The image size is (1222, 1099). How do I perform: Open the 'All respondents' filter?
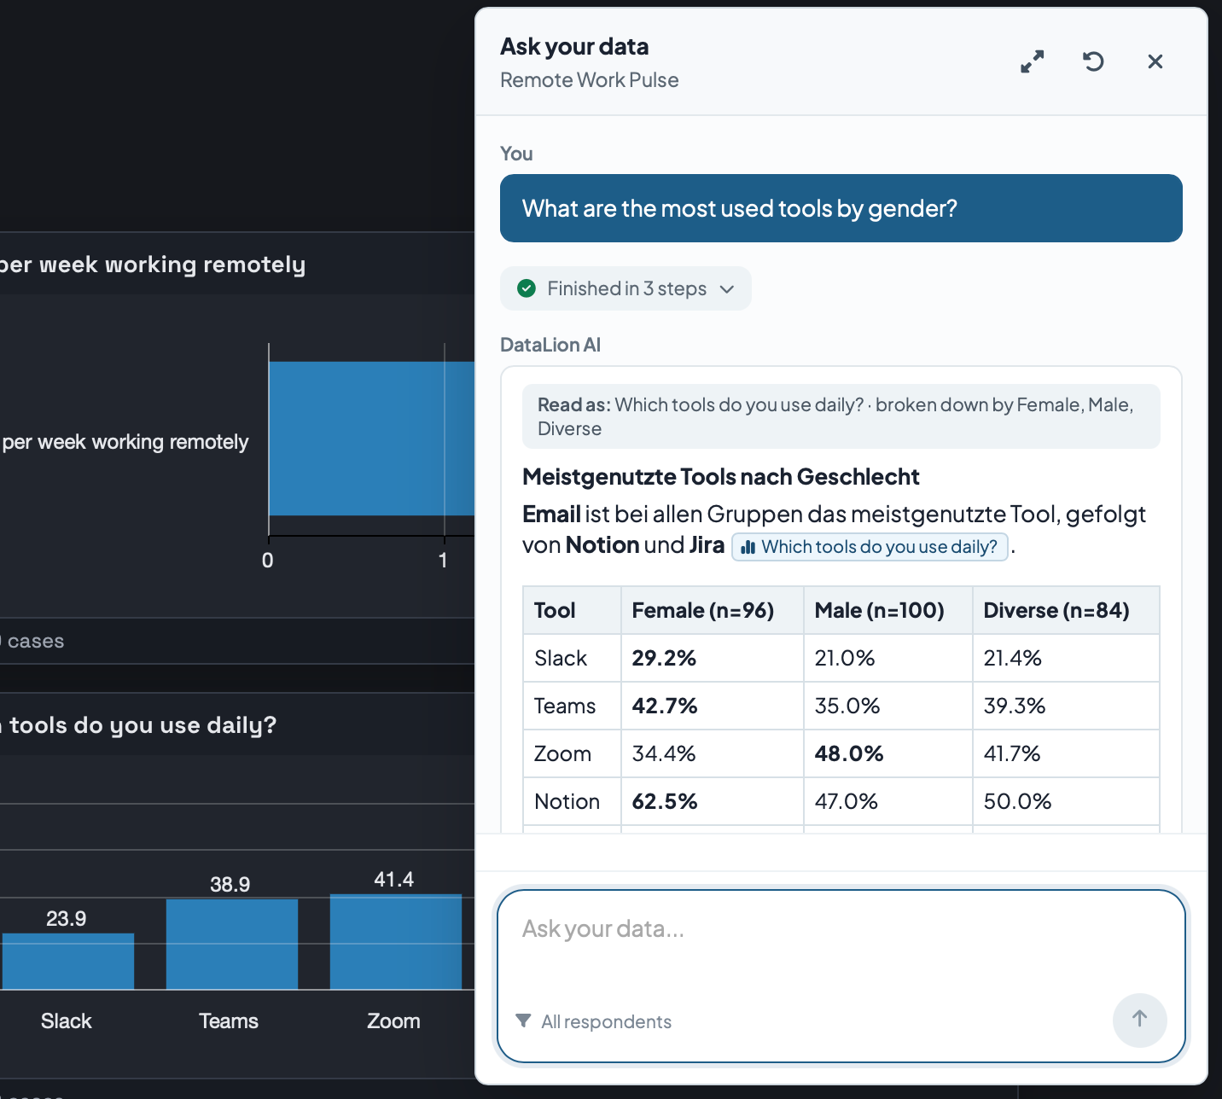coord(594,1021)
